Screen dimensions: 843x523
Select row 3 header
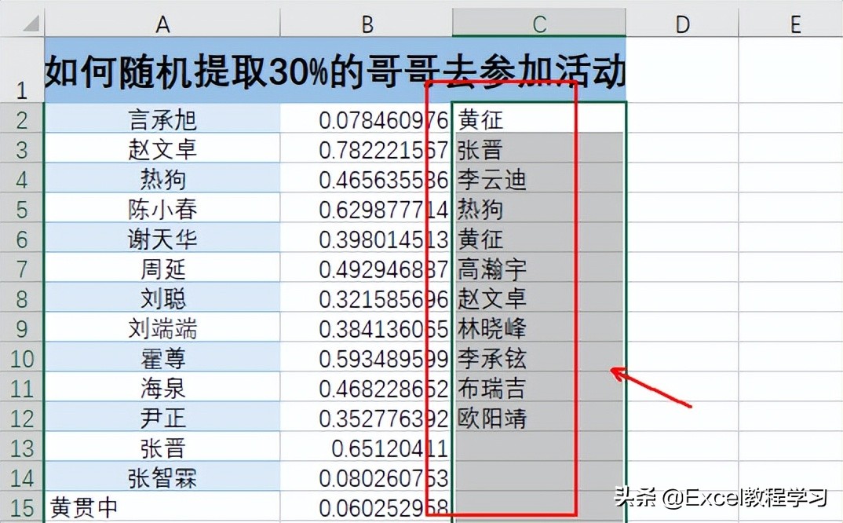coord(21,149)
